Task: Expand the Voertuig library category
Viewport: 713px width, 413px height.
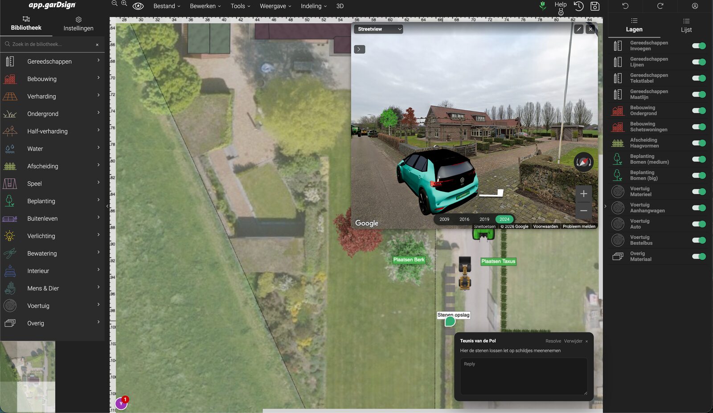Action: [52, 306]
